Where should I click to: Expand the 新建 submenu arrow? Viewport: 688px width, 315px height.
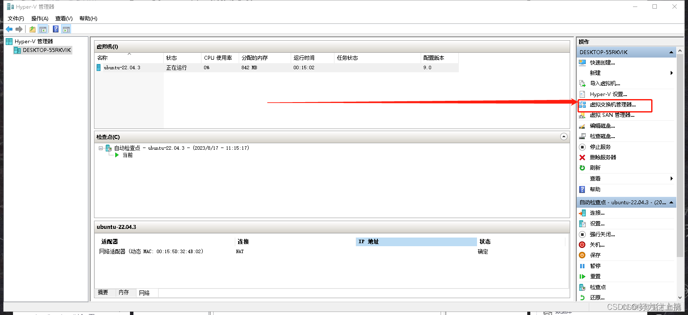[672, 73]
